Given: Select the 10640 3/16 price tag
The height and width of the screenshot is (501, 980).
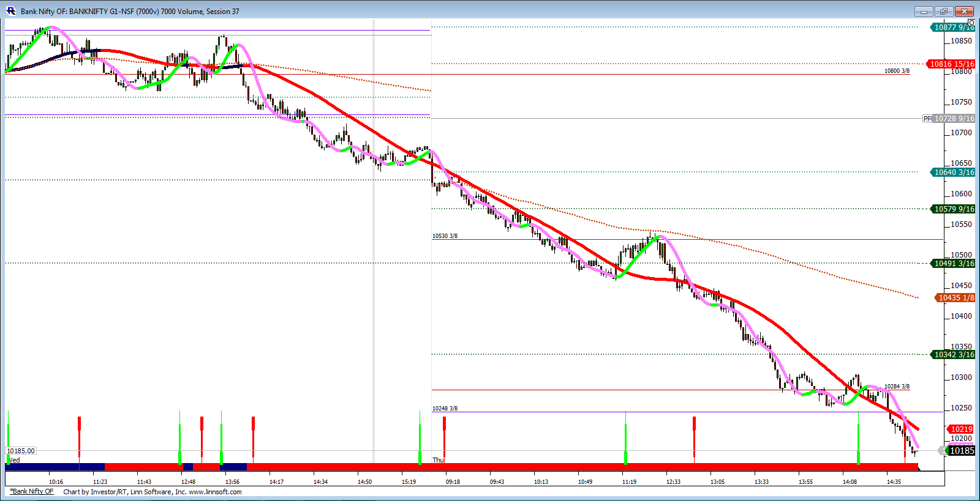Looking at the screenshot, I should coord(953,172).
